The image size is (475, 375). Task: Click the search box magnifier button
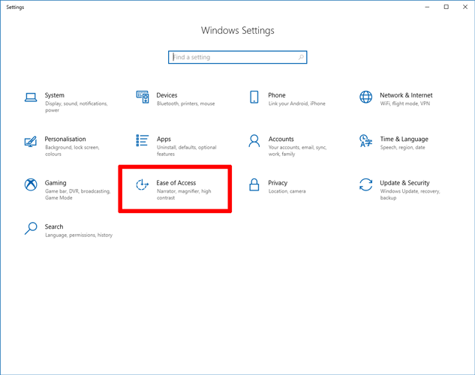(301, 57)
